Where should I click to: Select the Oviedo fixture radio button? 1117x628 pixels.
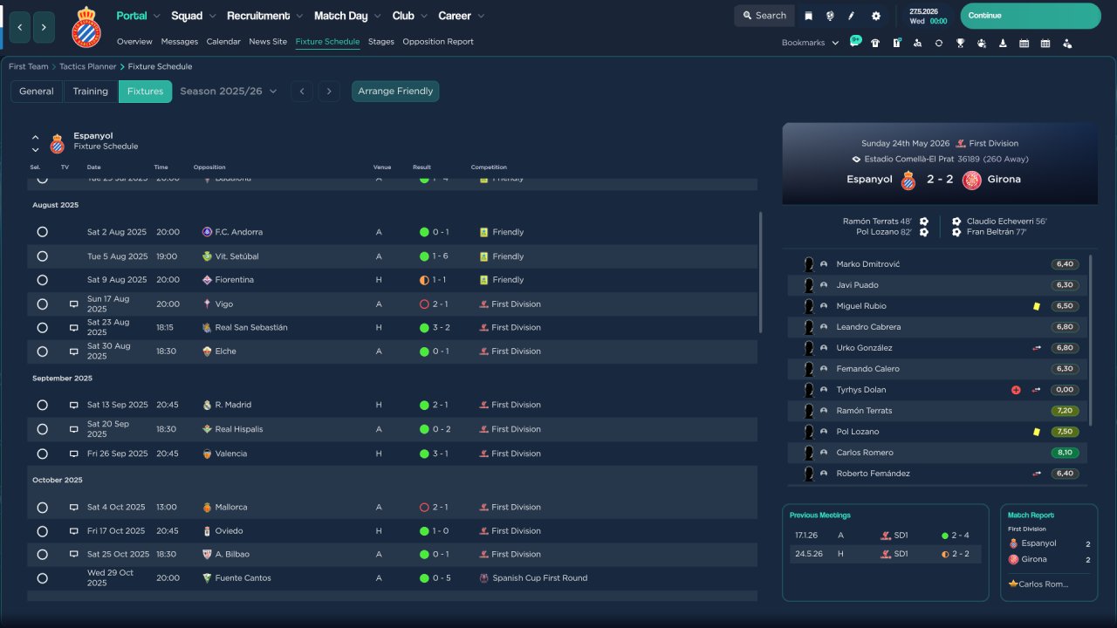click(42, 531)
